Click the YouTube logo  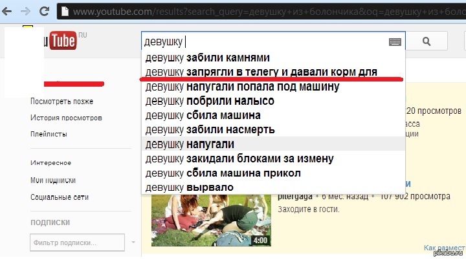[61, 41]
